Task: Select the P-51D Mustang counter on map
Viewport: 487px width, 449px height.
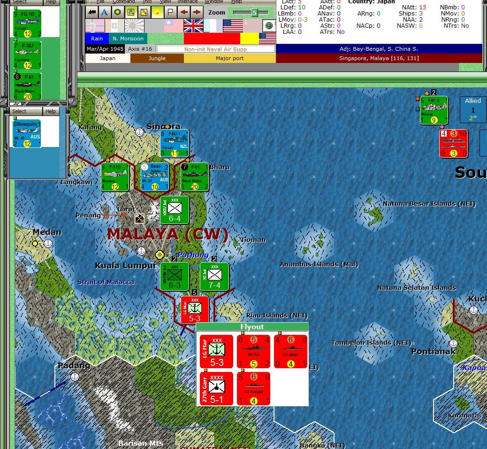Action: coord(115,177)
